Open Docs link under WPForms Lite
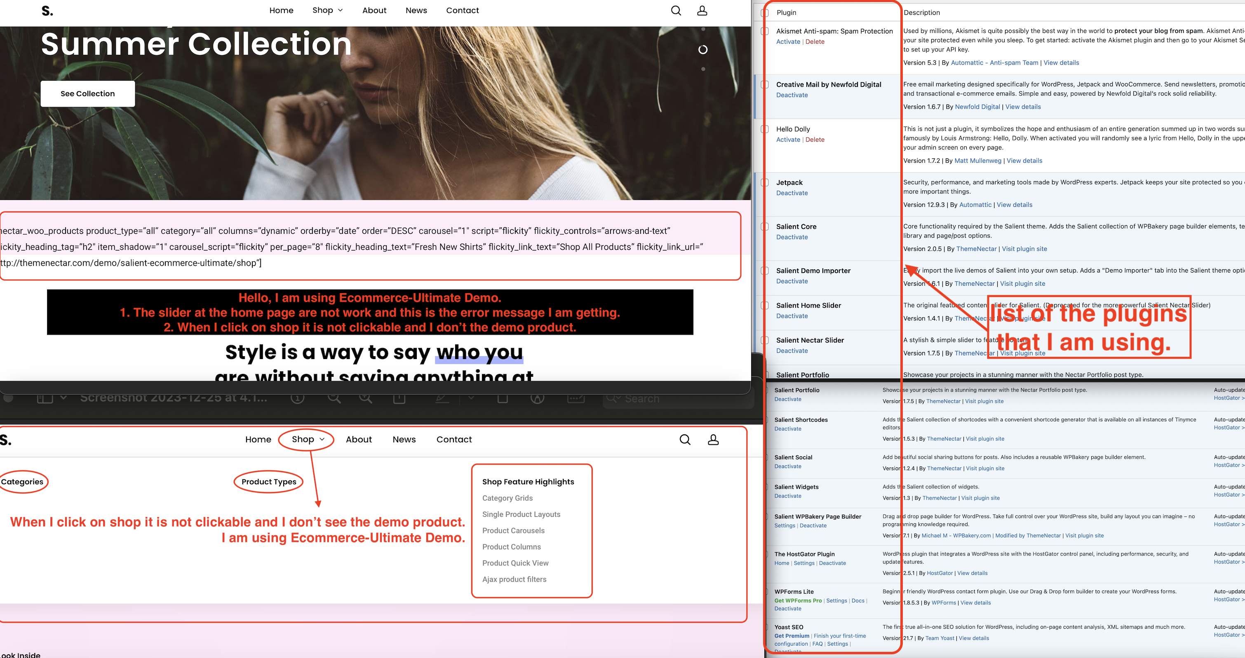Screen dimensions: 1245x658 click(x=858, y=600)
